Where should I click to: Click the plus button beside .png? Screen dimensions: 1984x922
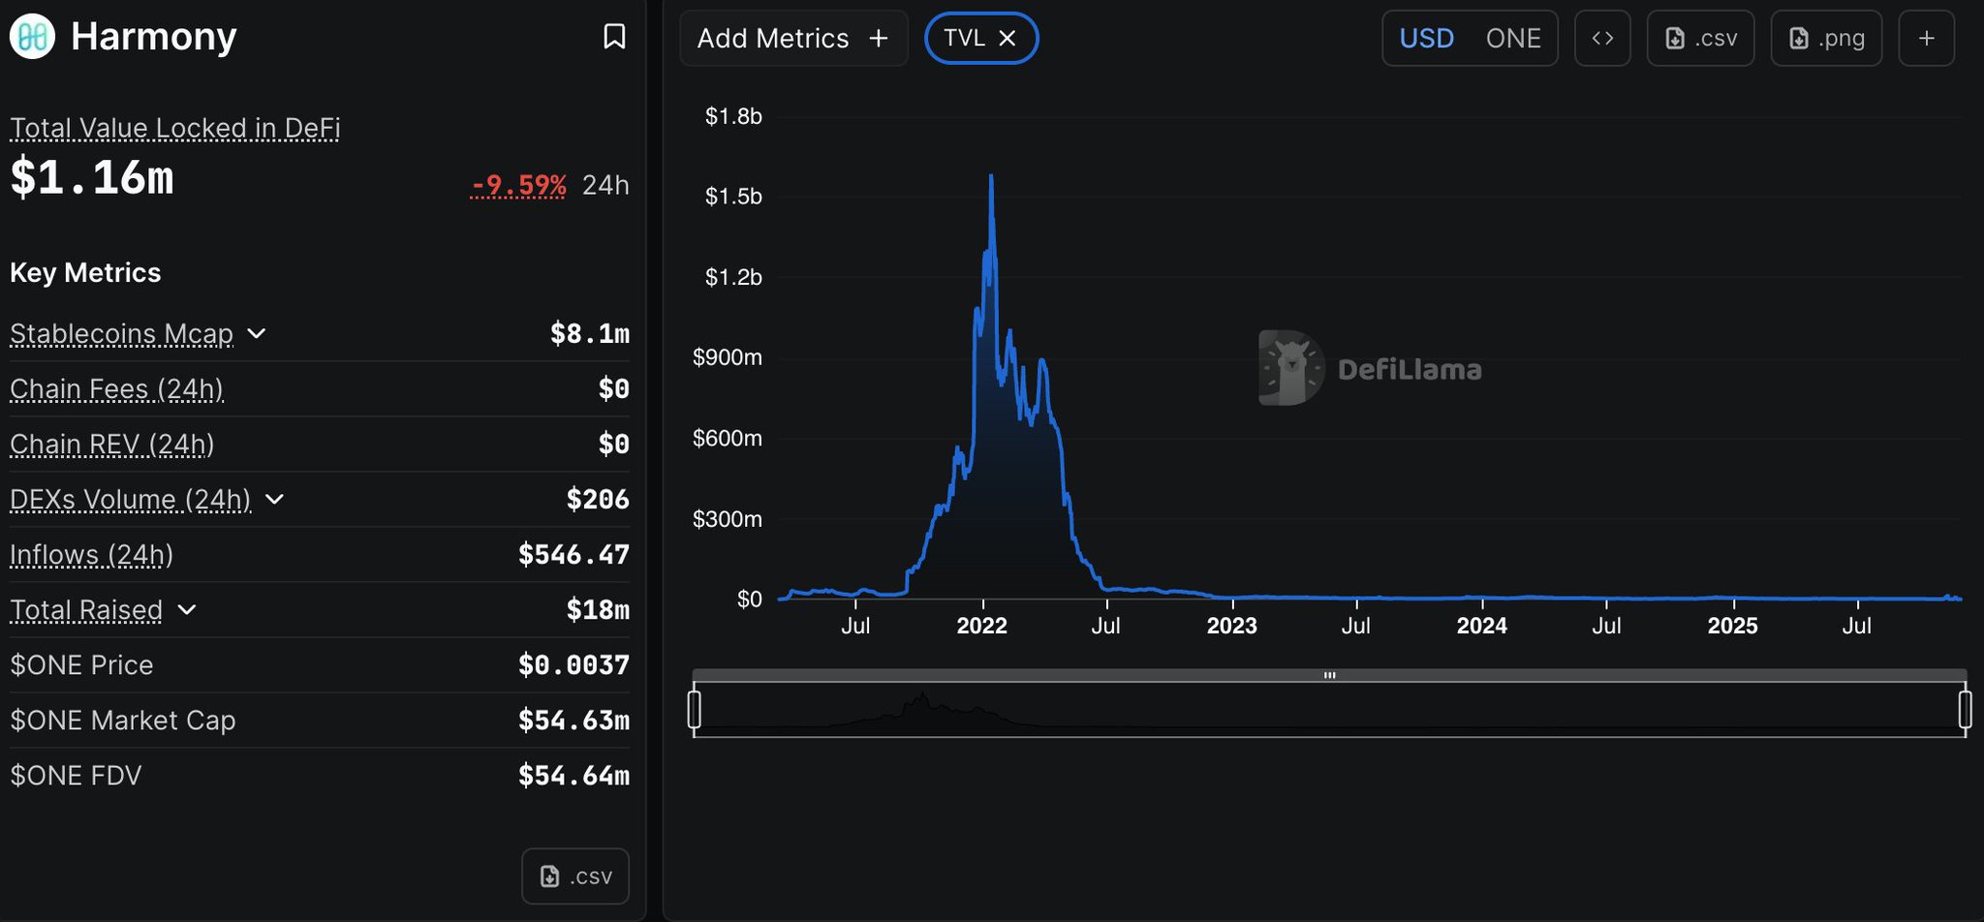[1926, 39]
